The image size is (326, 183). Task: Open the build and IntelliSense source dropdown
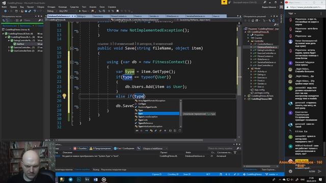155,148
